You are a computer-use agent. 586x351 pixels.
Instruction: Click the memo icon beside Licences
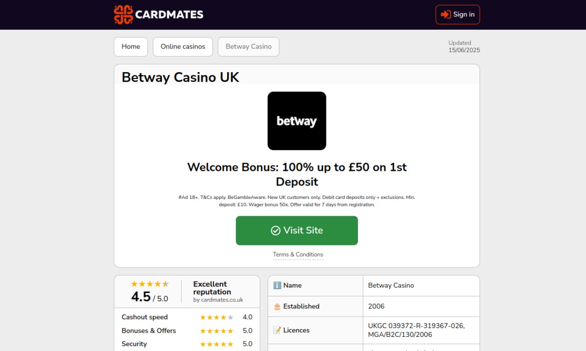click(277, 330)
